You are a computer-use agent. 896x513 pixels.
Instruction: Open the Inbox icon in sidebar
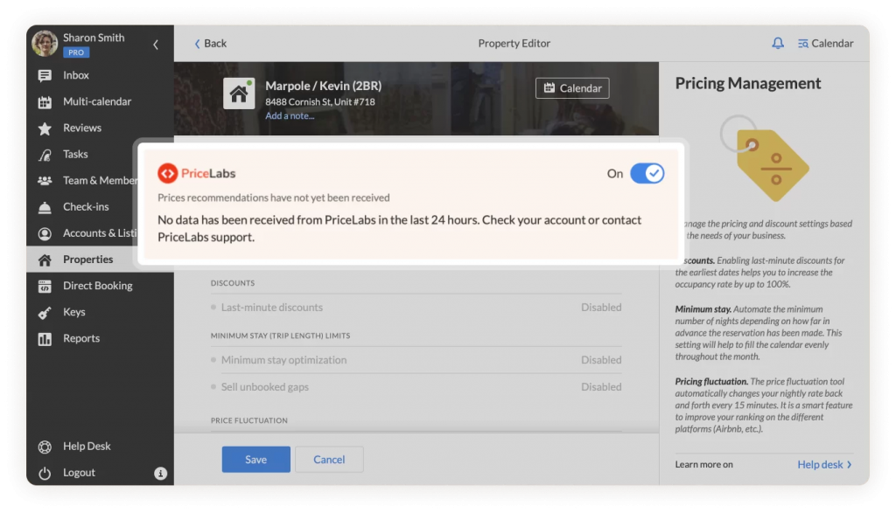coord(45,75)
